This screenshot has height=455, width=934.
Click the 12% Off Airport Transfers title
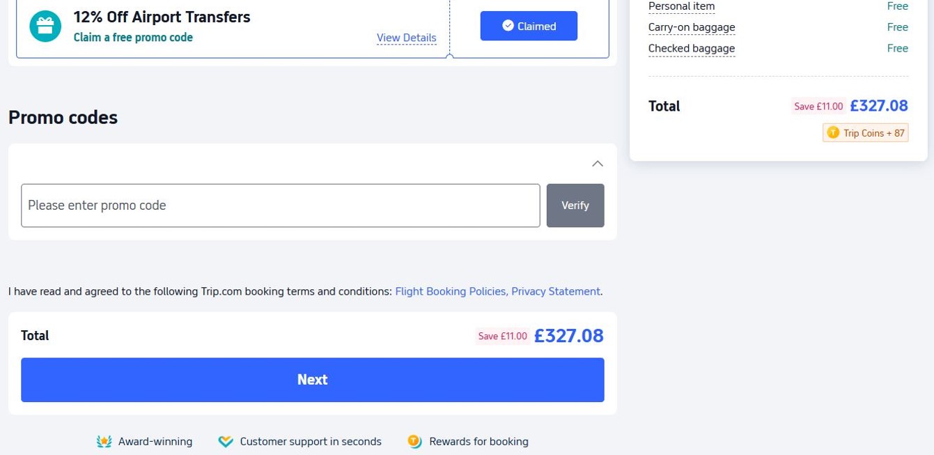pyautogui.click(x=162, y=17)
